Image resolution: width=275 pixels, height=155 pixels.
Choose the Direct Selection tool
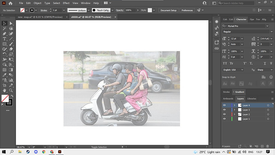[x=11, y=23]
